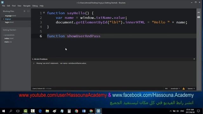
Task: Open the View menu
Action: point(19,6)
